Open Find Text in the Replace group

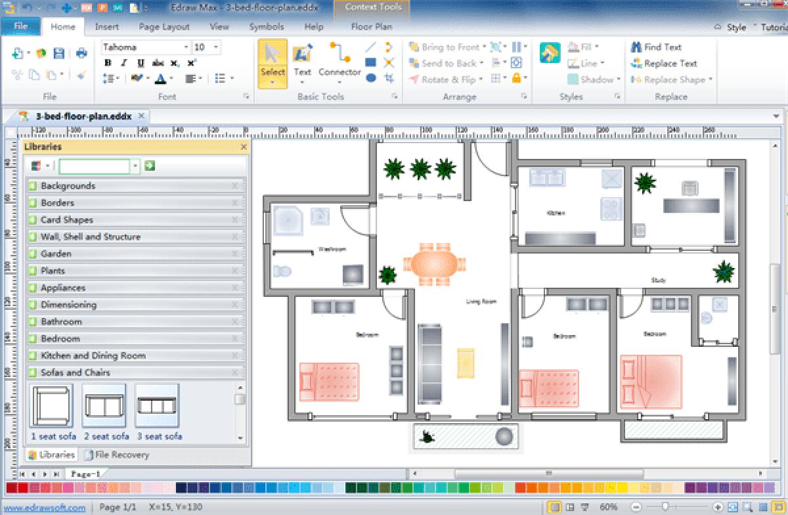click(656, 47)
